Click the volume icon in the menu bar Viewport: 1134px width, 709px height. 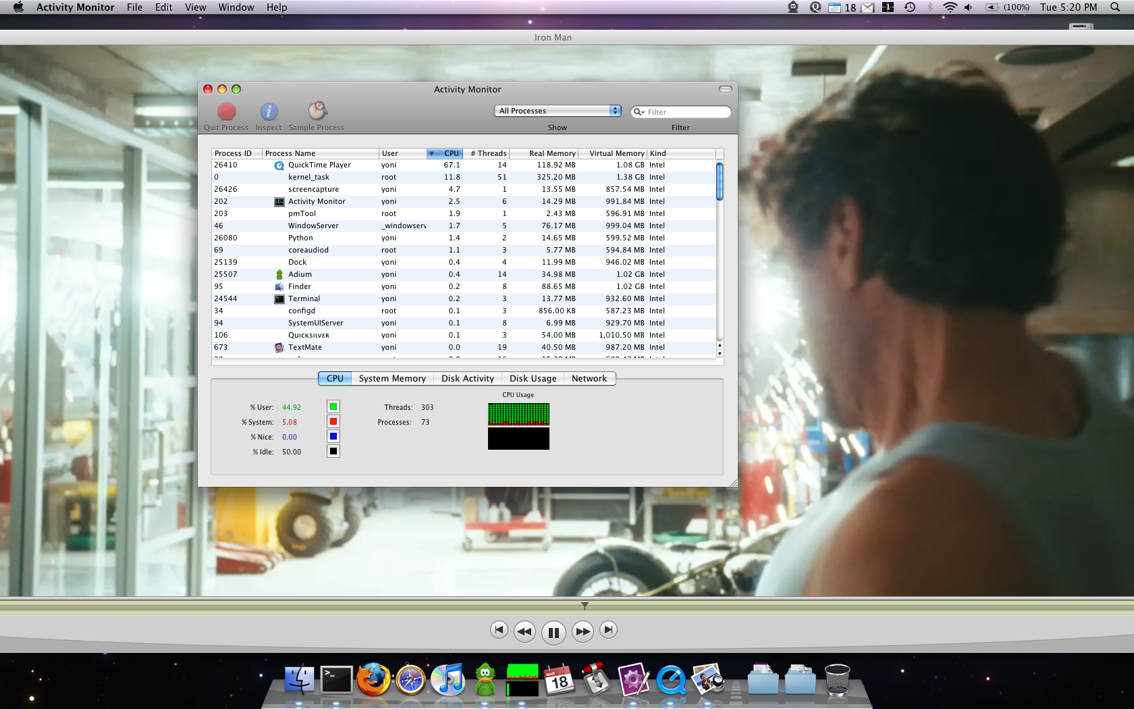969,7
